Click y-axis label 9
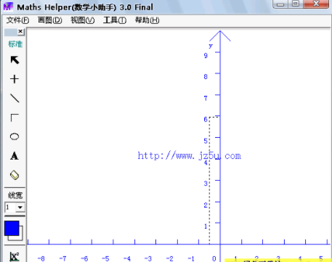332x262 pixels. (206, 55)
